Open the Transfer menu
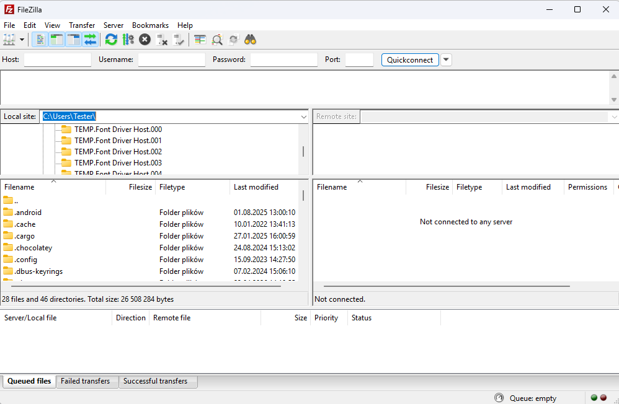 click(82, 25)
